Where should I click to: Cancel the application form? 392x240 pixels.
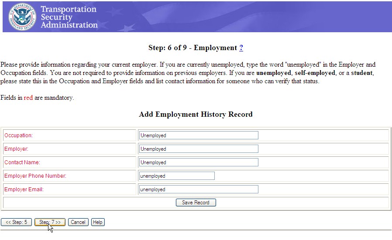pyautogui.click(x=78, y=222)
